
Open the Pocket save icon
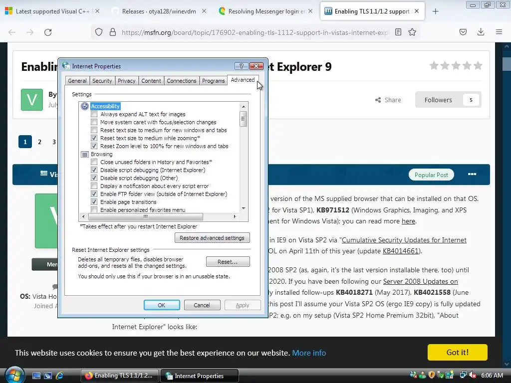click(463, 32)
